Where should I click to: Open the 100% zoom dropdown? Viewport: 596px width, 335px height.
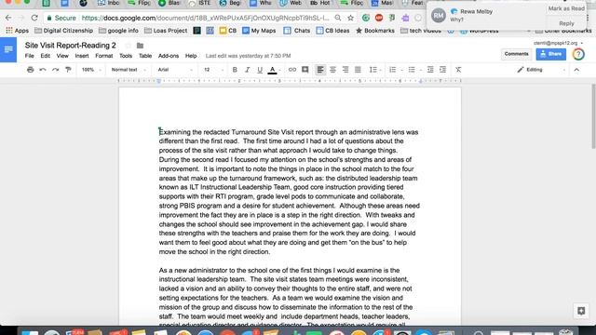coord(91,70)
